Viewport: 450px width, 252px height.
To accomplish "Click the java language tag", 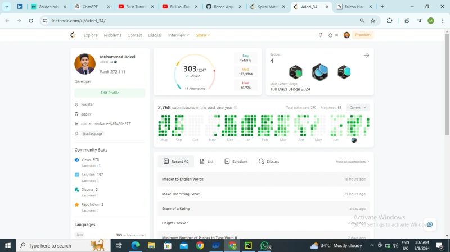I will (92, 134).
